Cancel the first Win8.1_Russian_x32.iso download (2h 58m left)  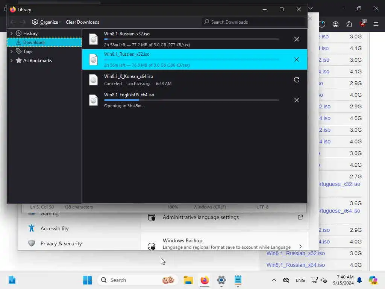tap(296, 39)
